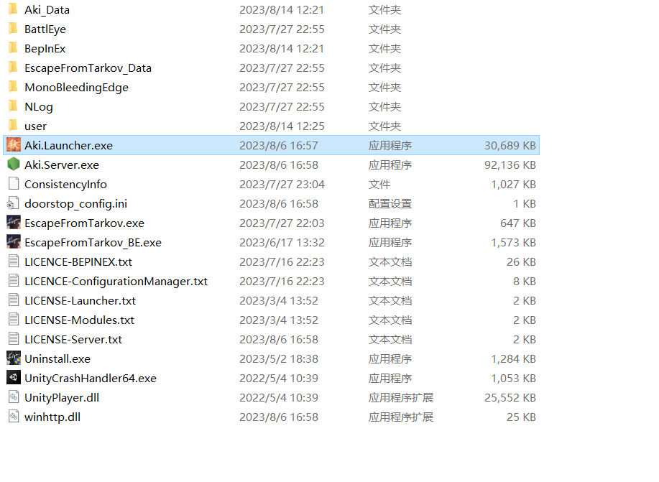The height and width of the screenshot is (482, 659).
Task: Select the winhttp.dll file icon
Action: (x=13, y=417)
